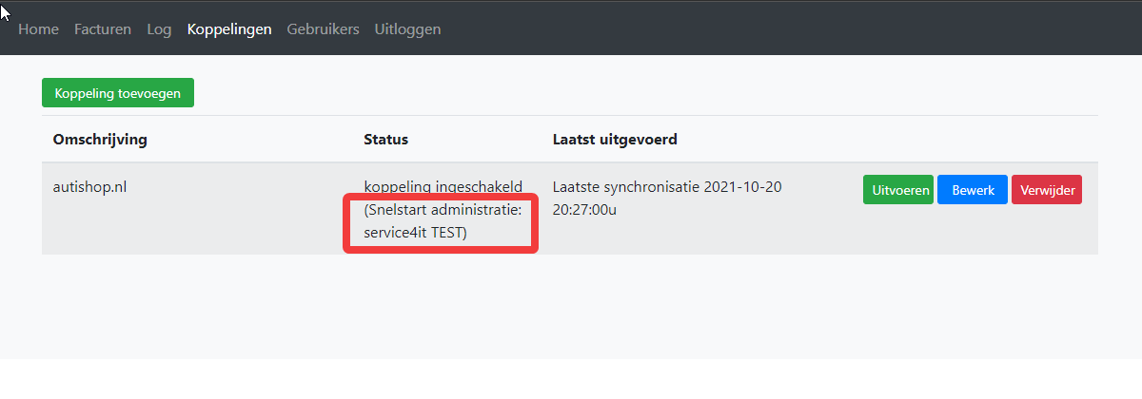
Task: Navigate to the Gebruikers page
Action: (323, 29)
